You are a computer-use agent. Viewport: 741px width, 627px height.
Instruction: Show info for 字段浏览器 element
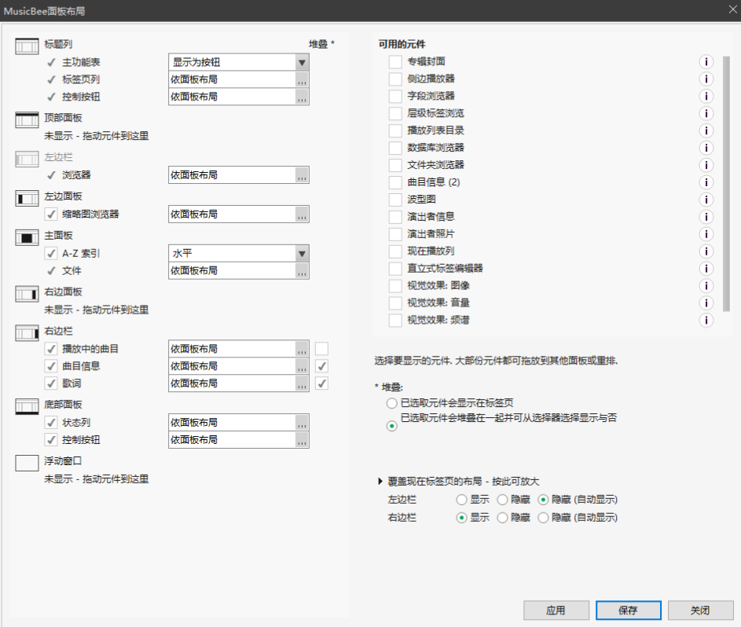706,97
